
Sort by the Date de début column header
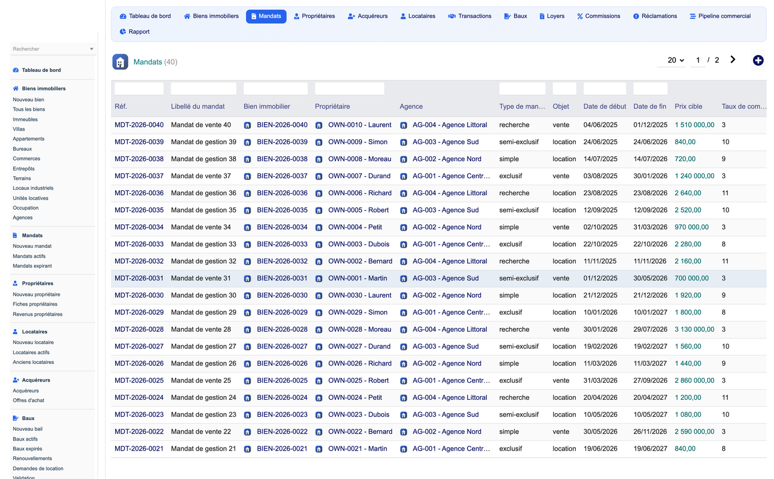(x=605, y=107)
